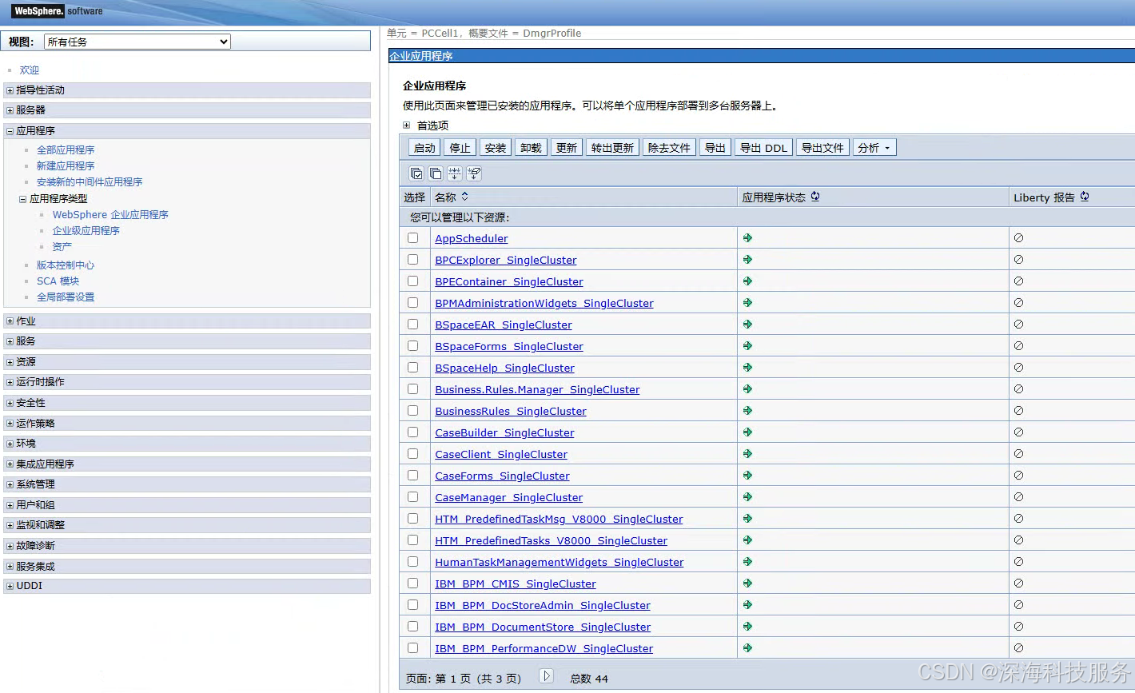Click status icon for HumanTaskManagementWidgets_SingleCluster

[x=747, y=562]
